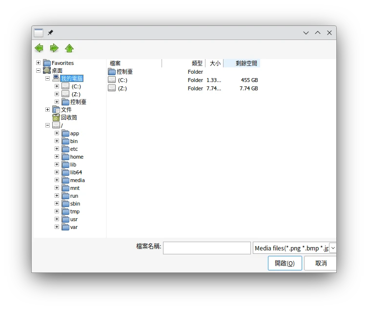
Task: Select the 回收筒 recycle bin icon
Action: coord(56,118)
